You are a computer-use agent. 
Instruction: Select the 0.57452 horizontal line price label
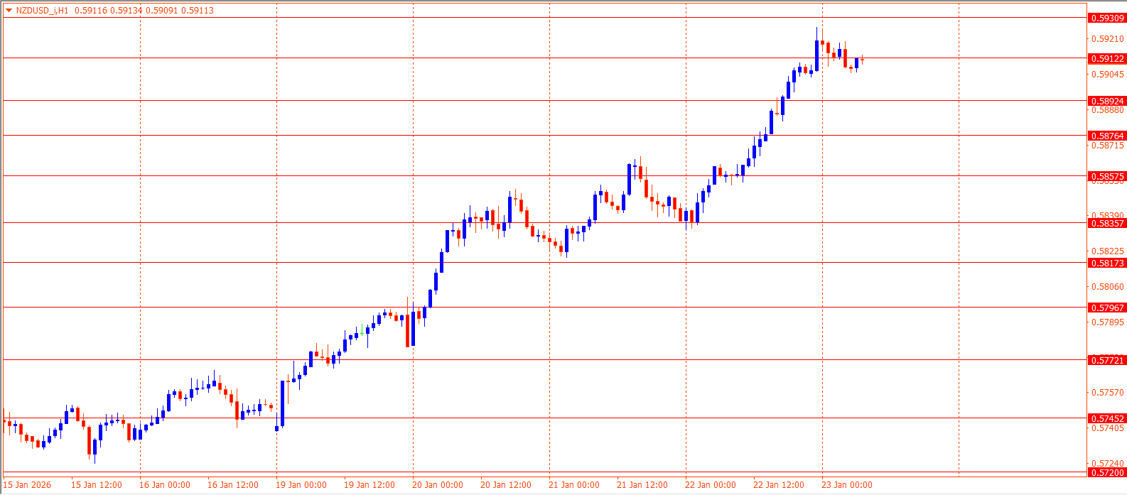tap(1107, 419)
